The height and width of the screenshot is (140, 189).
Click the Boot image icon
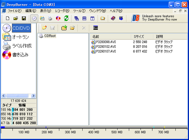[x=96, y=28]
